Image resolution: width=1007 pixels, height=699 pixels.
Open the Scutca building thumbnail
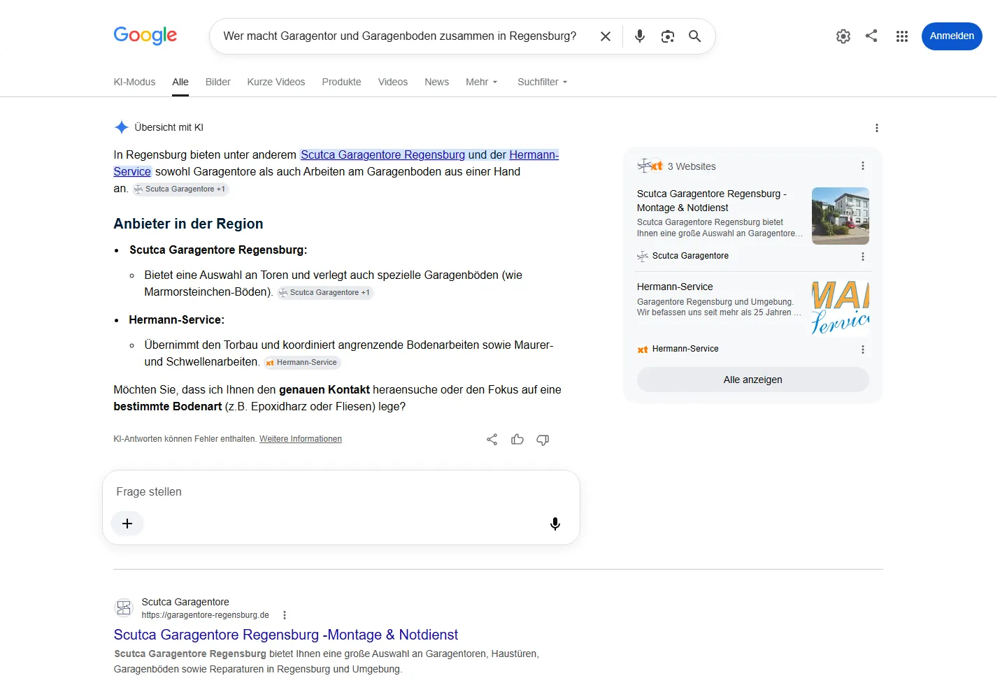click(x=841, y=216)
